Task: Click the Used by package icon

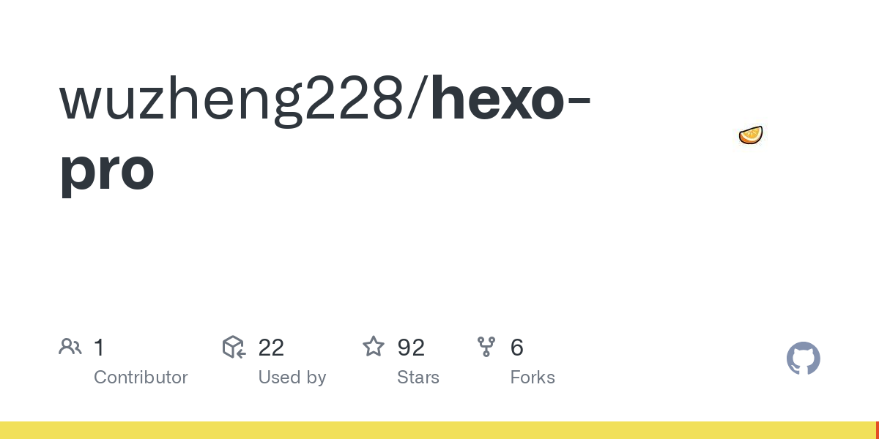Action: (x=234, y=347)
